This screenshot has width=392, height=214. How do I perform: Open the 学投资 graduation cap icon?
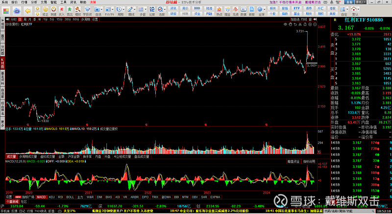point(87,9)
